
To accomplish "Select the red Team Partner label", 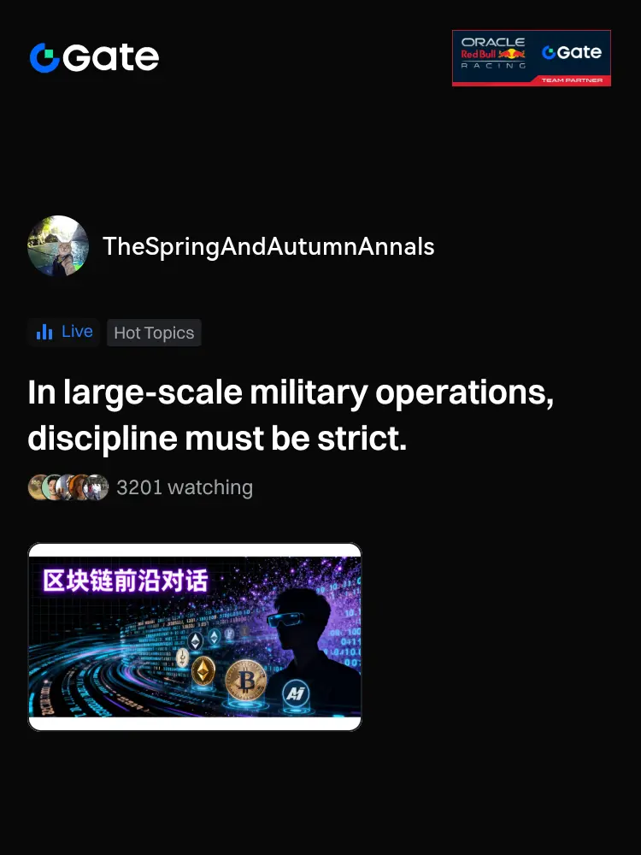I will click(x=572, y=80).
